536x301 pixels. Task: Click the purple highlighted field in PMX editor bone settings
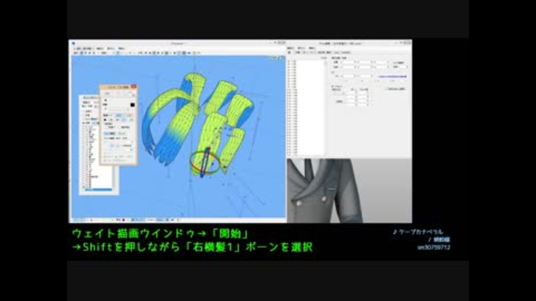pyautogui.click(x=393, y=76)
